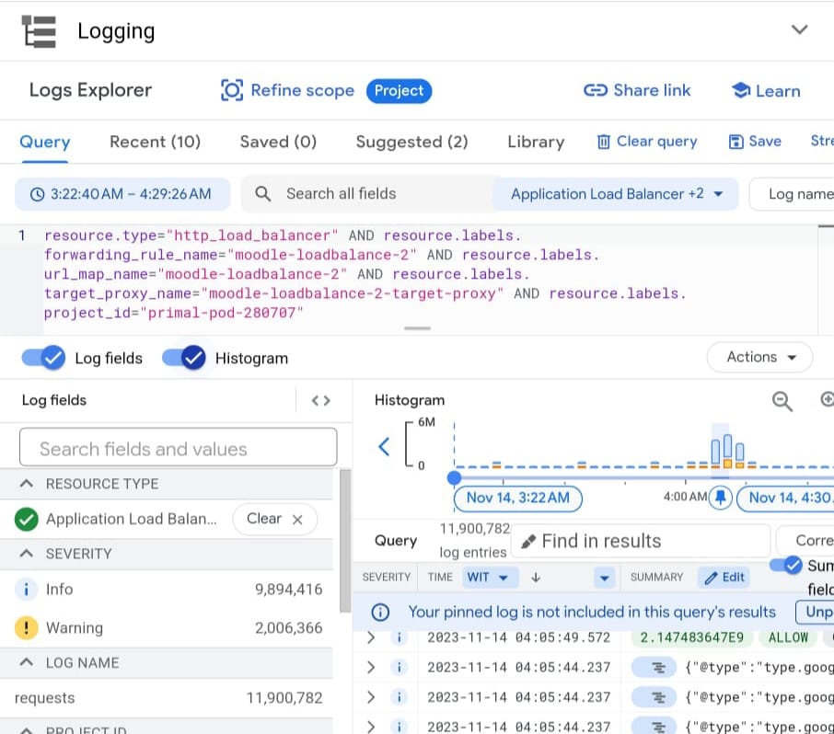Click the SUMMARY column header
Image resolution: width=834 pixels, height=734 pixels.
click(656, 578)
